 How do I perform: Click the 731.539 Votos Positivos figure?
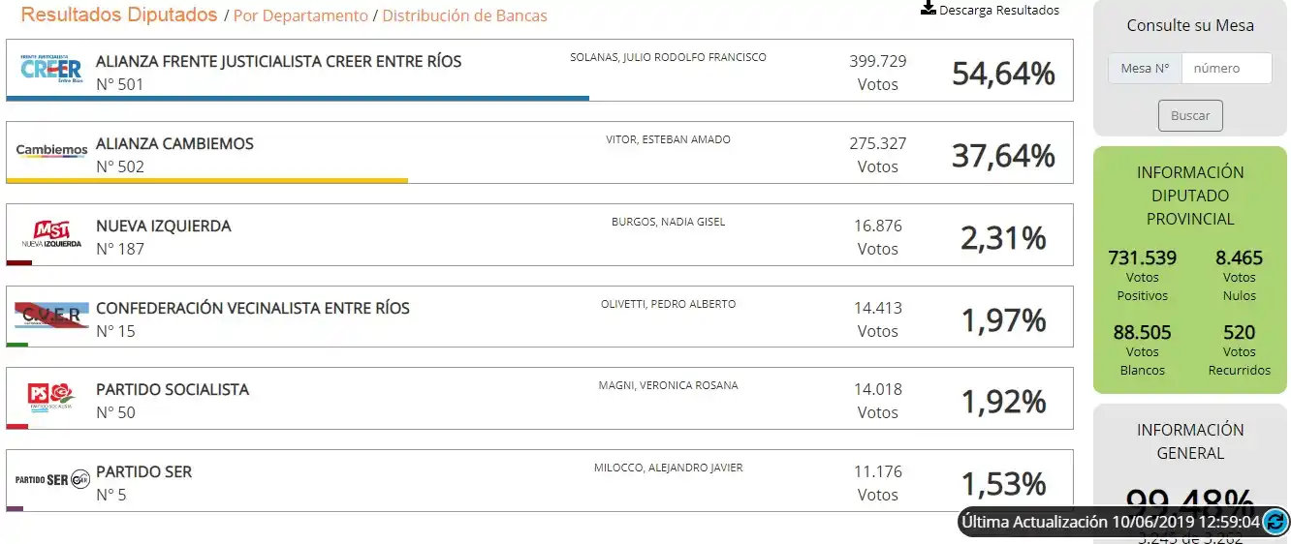point(1142,258)
